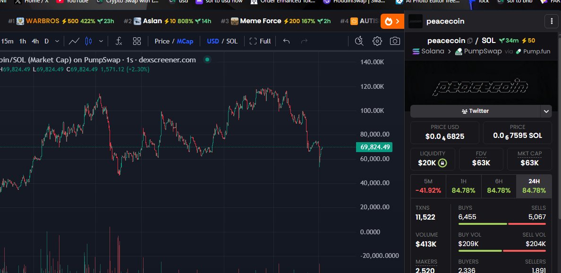Click the MKT CAP $63K box
This screenshot has width=561, height=273.
coord(529,159)
